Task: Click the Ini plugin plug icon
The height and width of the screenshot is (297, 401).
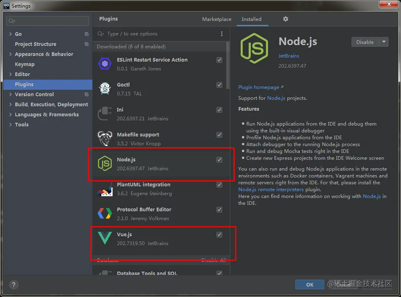Action: pos(105,113)
